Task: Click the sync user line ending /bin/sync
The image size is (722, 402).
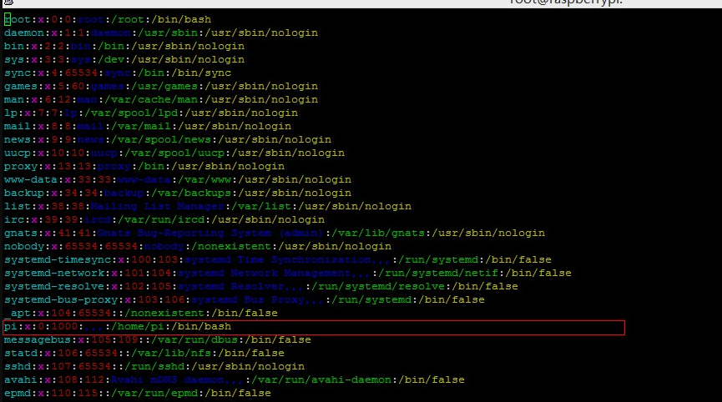Action: (x=118, y=73)
